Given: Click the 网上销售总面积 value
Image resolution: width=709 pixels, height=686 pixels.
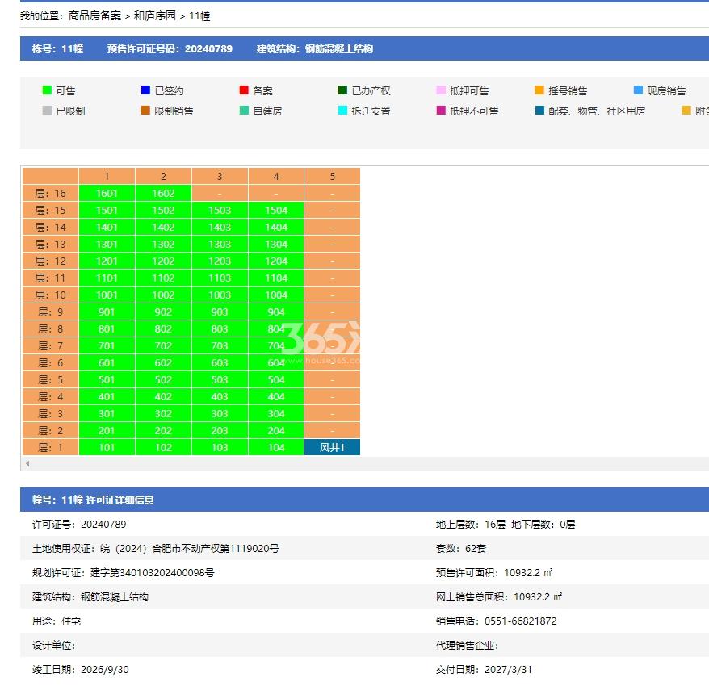Looking at the screenshot, I should click(538, 597).
